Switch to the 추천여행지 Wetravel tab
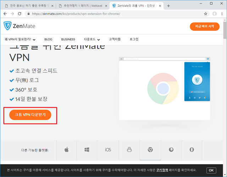Screen dimensions: 227x177 tap(83, 6)
